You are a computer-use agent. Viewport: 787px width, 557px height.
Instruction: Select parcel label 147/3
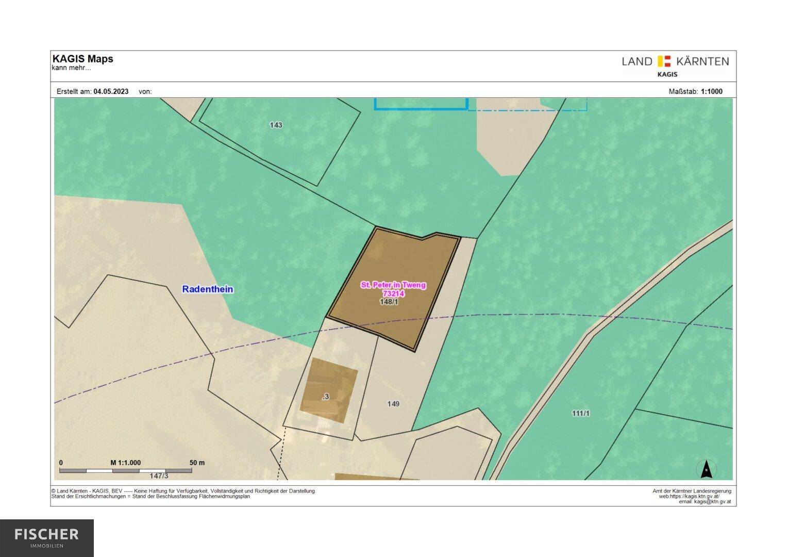158,476
